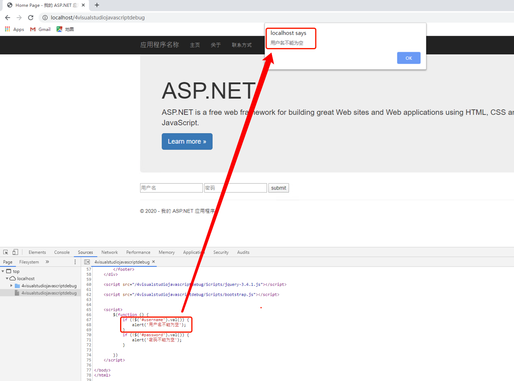View site information icon in address bar
Image resolution: width=514 pixels, height=381 pixels.
click(45, 18)
